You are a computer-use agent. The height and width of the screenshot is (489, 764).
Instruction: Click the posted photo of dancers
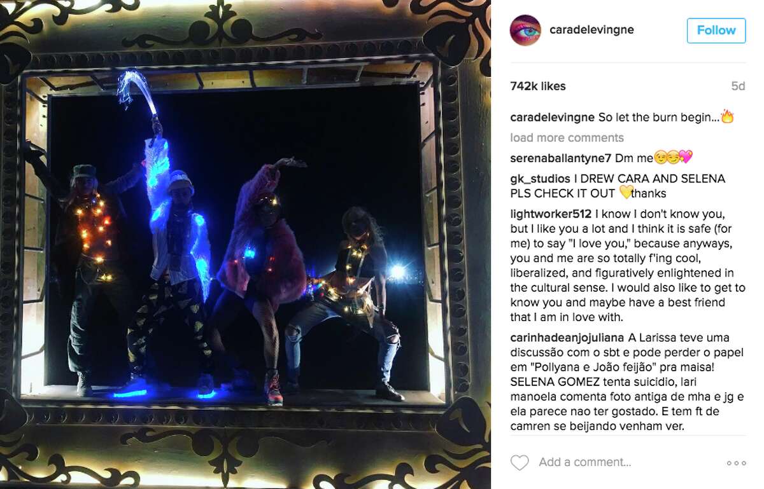click(x=245, y=244)
